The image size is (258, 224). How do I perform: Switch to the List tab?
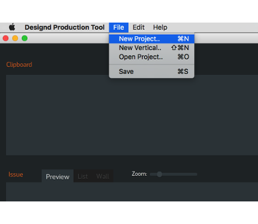coord(83,177)
